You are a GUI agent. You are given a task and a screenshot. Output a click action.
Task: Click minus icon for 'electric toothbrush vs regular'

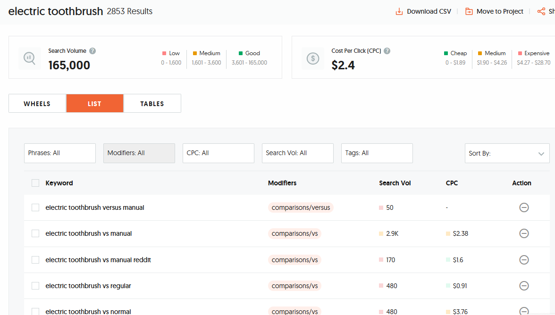tap(524, 286)
